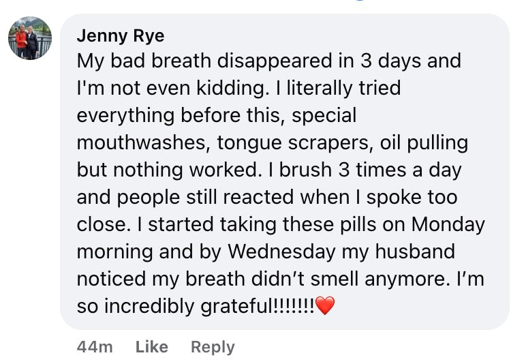
Task: Click the red heart emoji
Action: pyautogui.click(x=326, y=307)
